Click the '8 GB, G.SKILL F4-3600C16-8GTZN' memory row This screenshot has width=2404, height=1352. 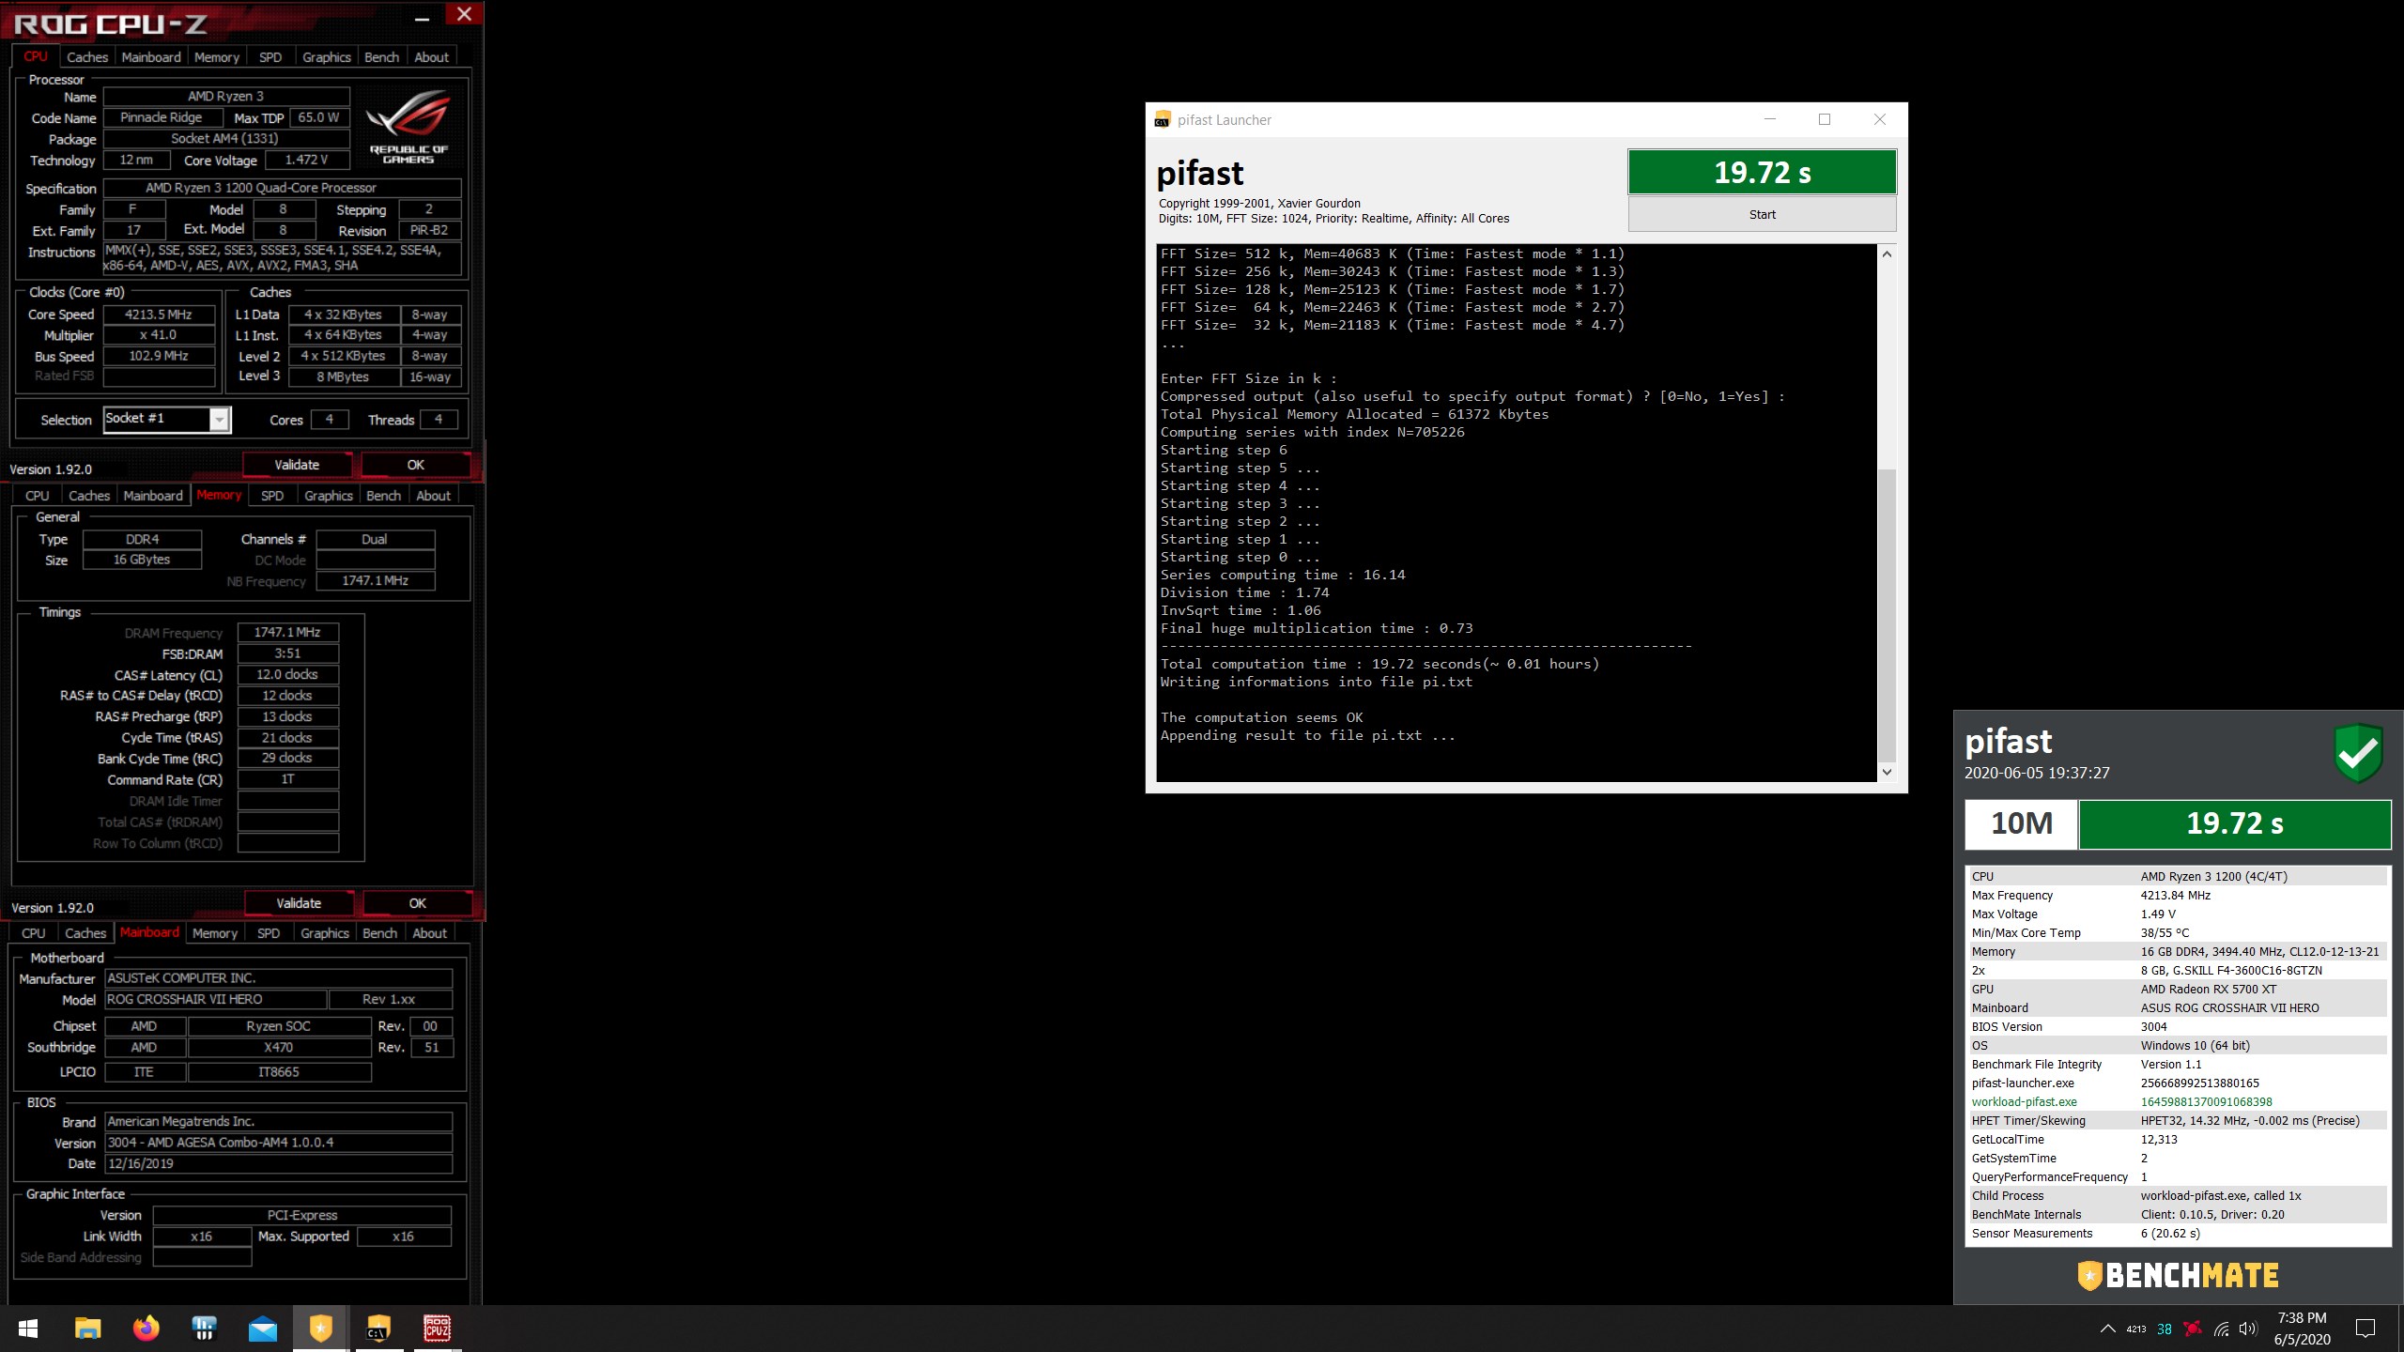pos(2177,971)
